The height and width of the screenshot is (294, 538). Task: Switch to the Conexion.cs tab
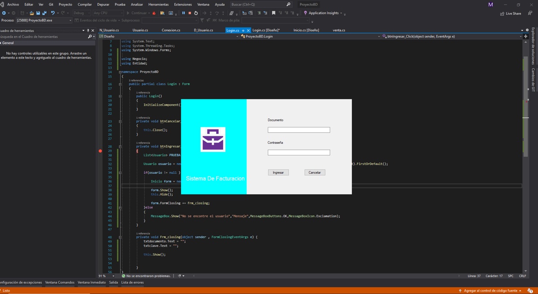click(171, 30)
